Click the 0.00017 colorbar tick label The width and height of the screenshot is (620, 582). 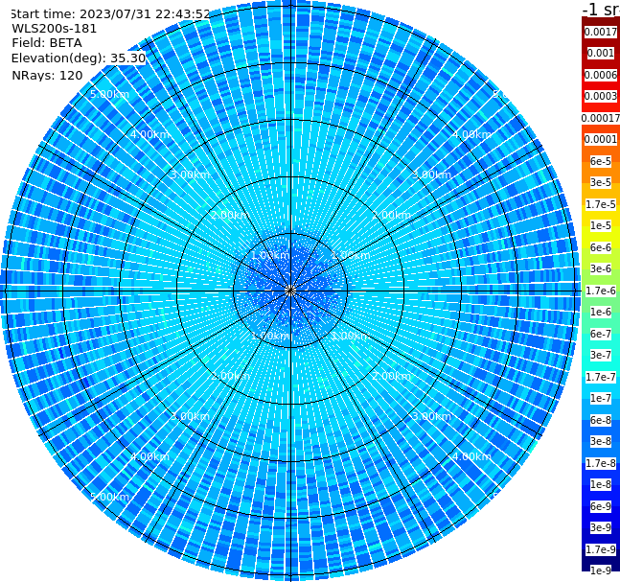pos(601,118)
